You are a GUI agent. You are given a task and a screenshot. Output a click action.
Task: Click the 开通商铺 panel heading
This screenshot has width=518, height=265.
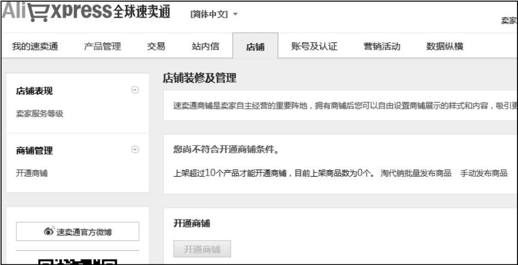pyautogui.click(x=192, y=223)
